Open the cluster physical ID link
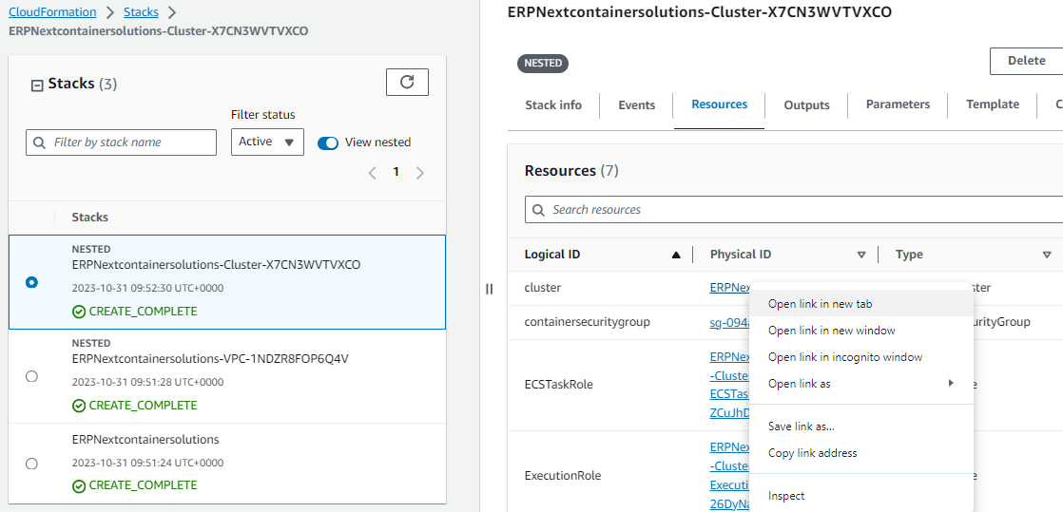This screenshot has width=1063, height=512. 728,288
